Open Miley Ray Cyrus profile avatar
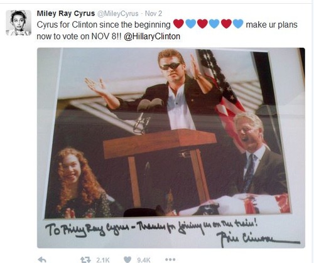The image size is (314, 263). pyautogui.click(x=18, y=23)
